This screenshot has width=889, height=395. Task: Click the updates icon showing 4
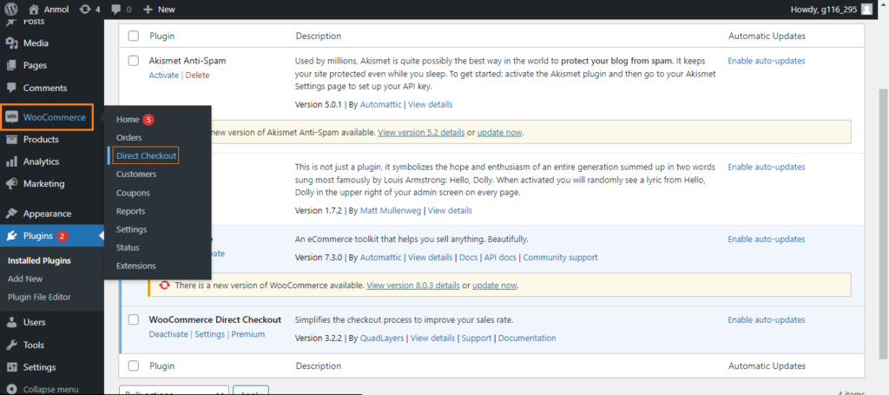click(x=85, y=9)
